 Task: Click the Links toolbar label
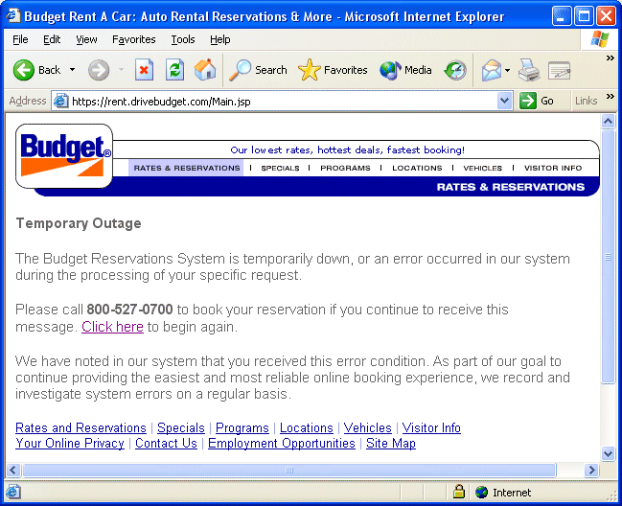pyautogui.click(x=586, y=101)
